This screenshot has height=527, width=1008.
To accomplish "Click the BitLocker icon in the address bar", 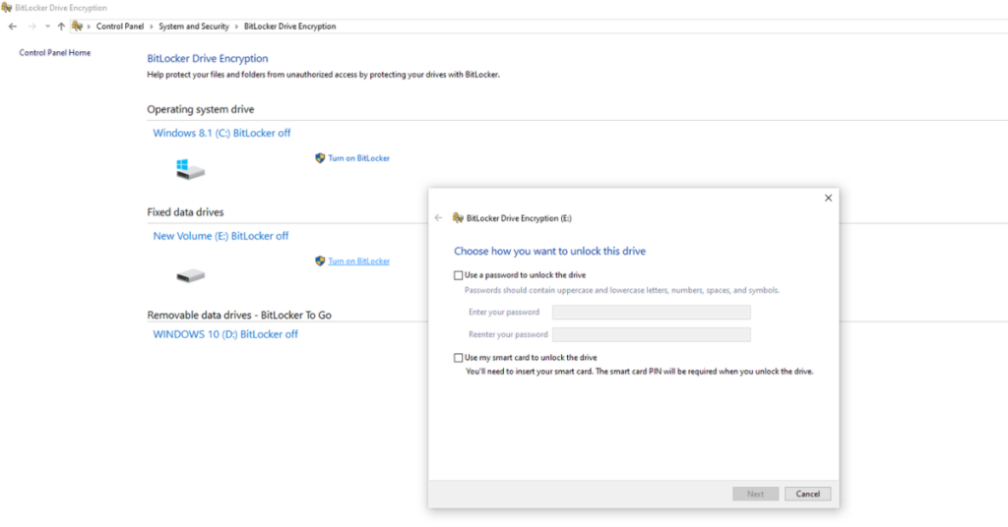I will click(78, 26).
